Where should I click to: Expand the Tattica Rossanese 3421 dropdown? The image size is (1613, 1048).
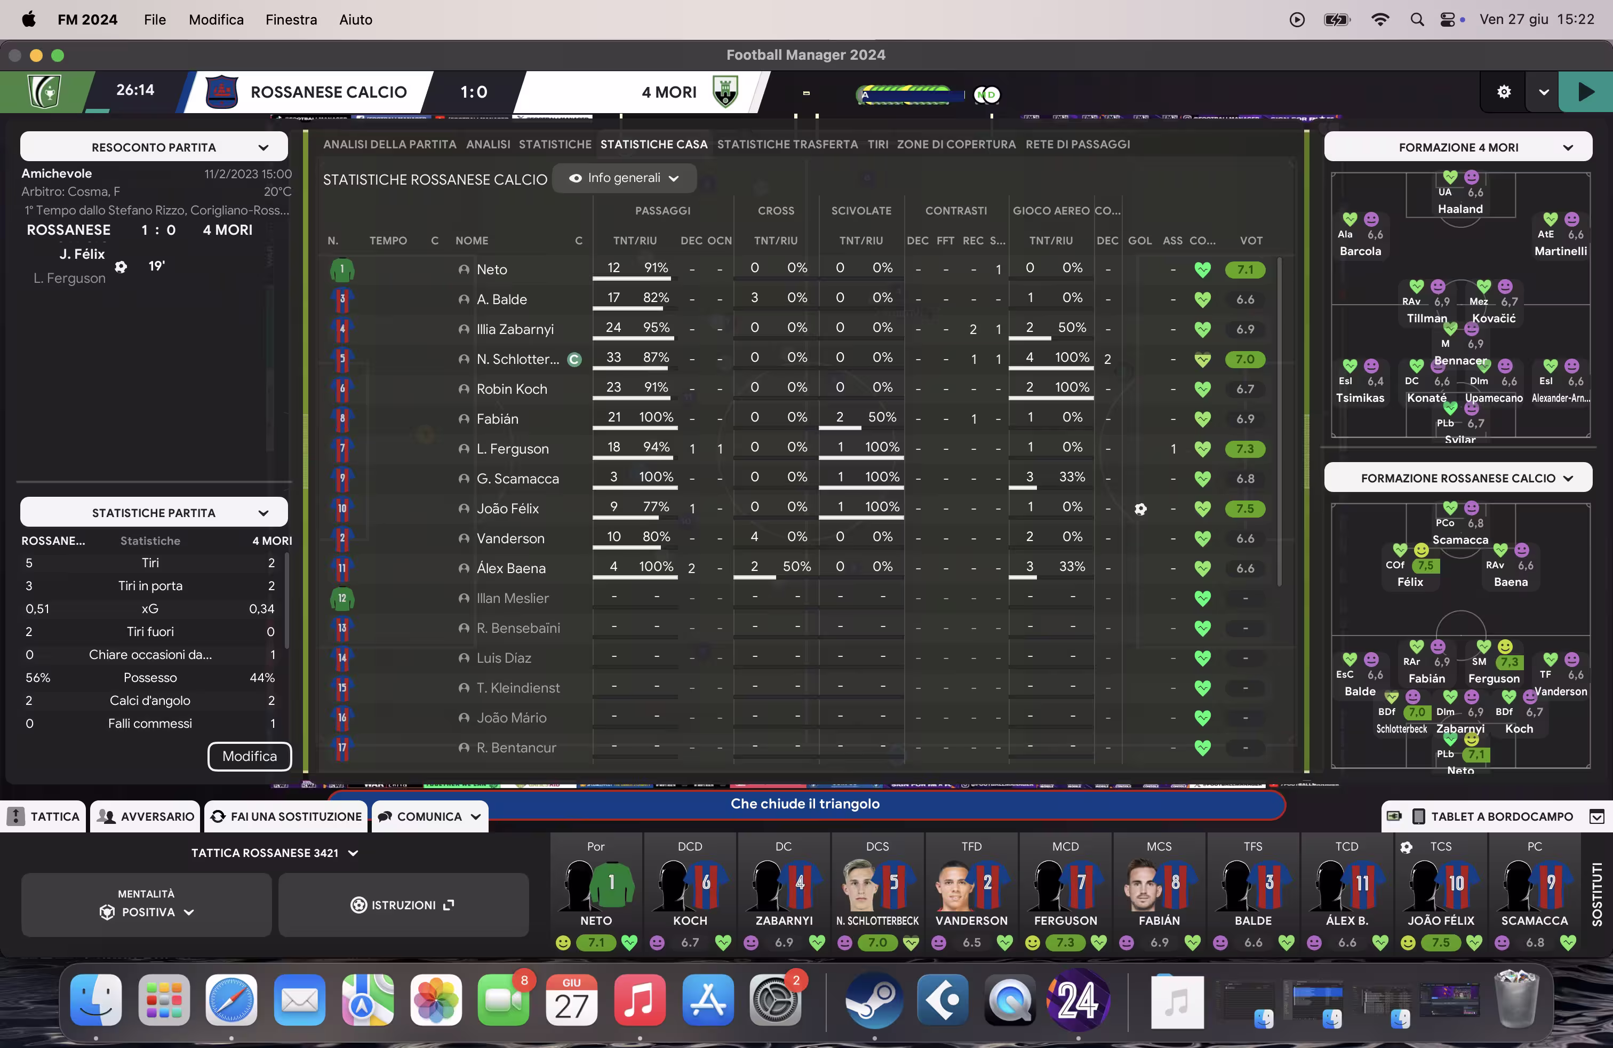(275, 853)
